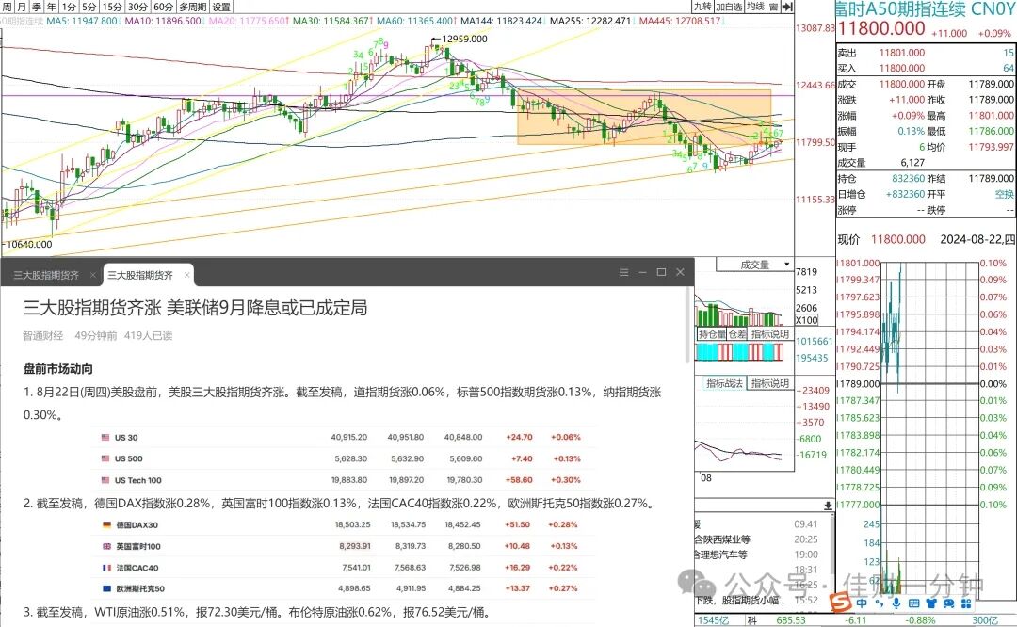Select the 5分 chart period

click(x=89, y=7)
